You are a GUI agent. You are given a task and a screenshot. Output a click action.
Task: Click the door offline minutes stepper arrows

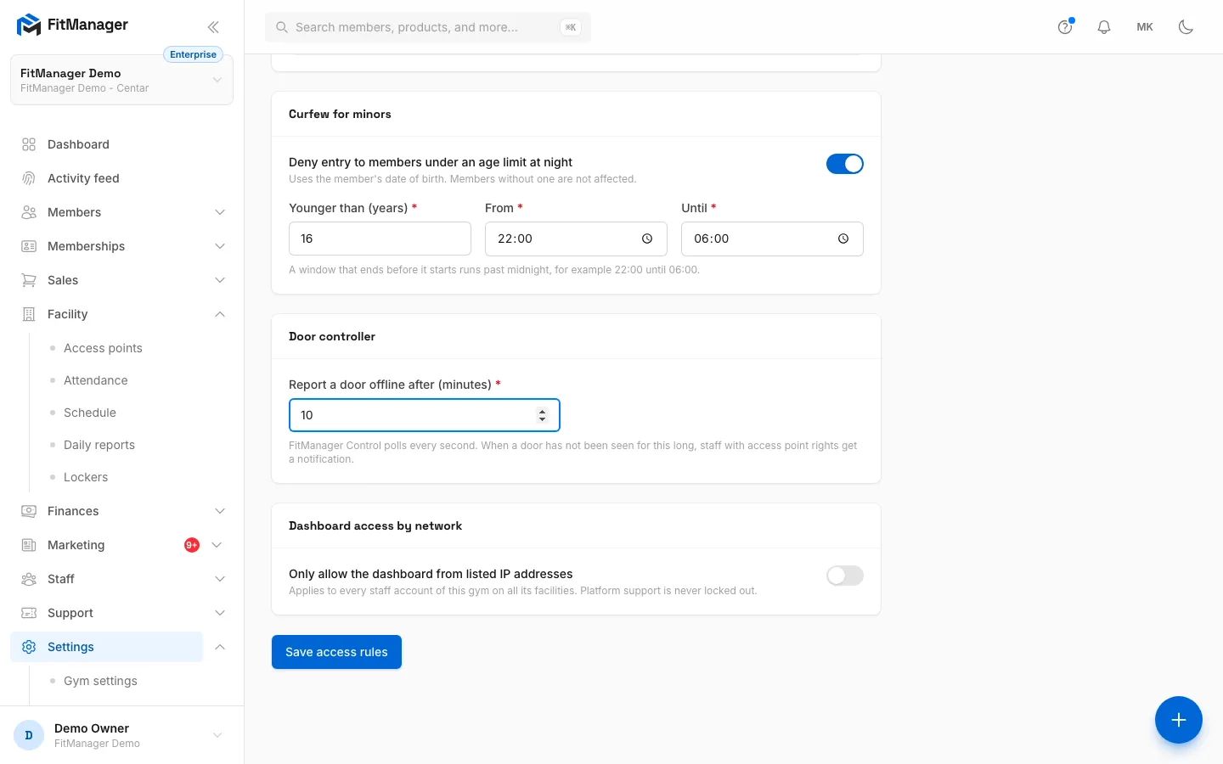(x=542, y=415)
